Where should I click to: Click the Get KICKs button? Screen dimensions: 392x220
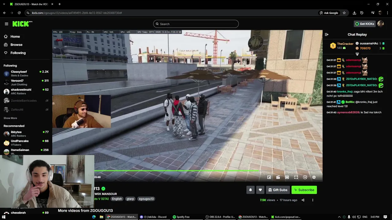point(364,24)
